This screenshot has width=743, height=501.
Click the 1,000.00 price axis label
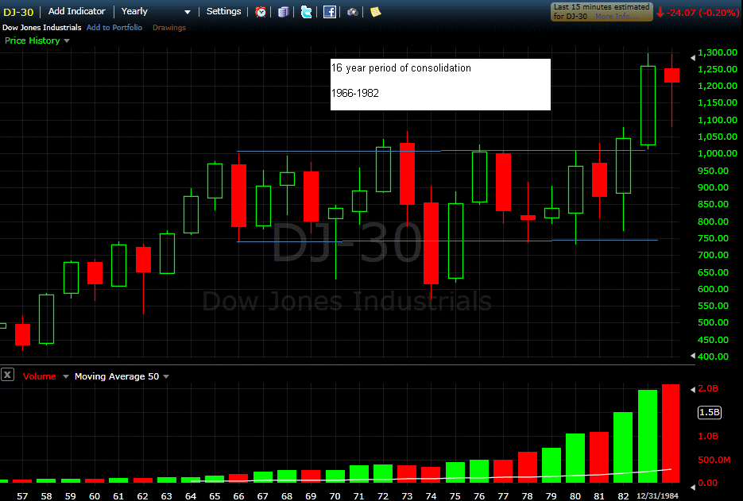point(718,153)
